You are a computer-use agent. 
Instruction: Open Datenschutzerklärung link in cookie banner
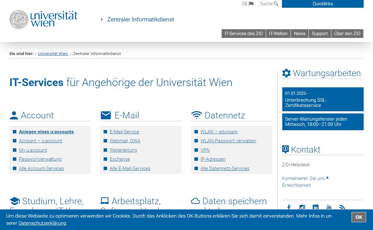tap(42, 223)
